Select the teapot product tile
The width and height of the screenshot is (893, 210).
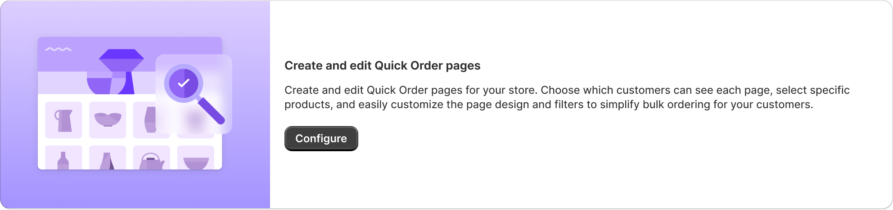[x=151, y=158]
